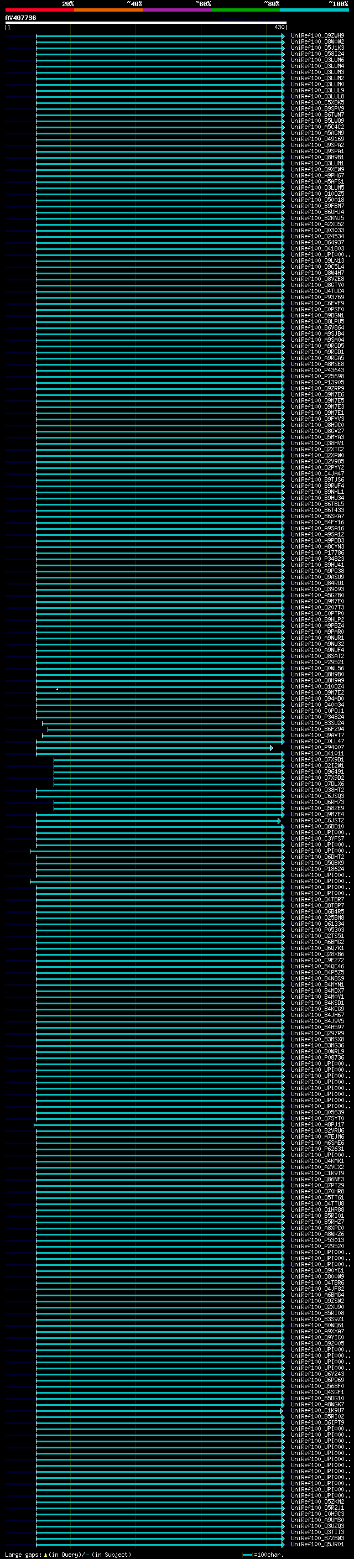Select the UniRef100_P18624 label
This screenshot has height=1559, width=354.
pyautogui.click(x=317, y=870)
